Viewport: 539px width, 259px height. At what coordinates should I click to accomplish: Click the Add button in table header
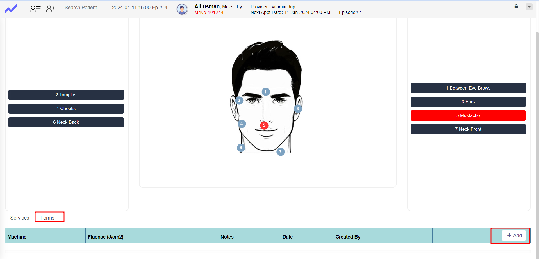pyautogui.click(x=514, y=235)
